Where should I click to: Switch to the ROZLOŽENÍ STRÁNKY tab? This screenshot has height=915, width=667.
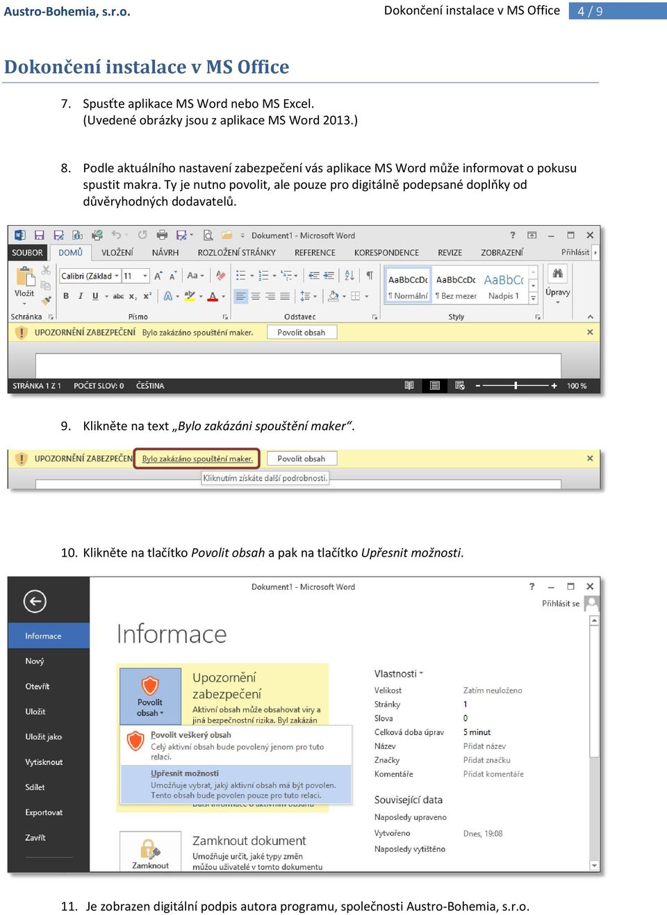(237, 253)
